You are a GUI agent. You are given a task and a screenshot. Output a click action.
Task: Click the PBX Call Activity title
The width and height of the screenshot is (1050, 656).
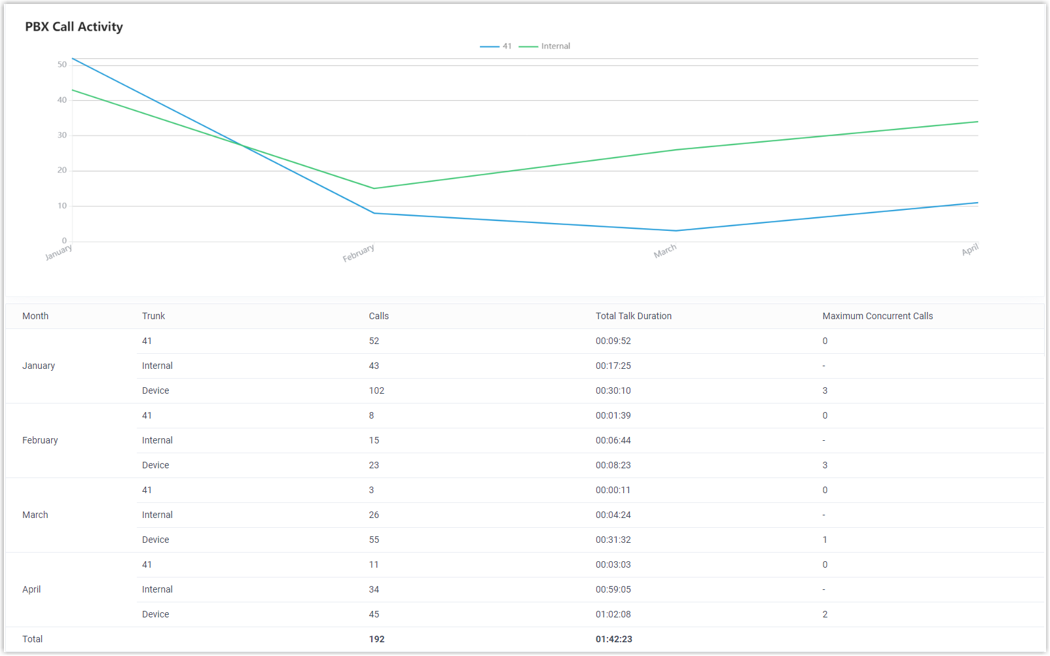click(x=74, y=27)
